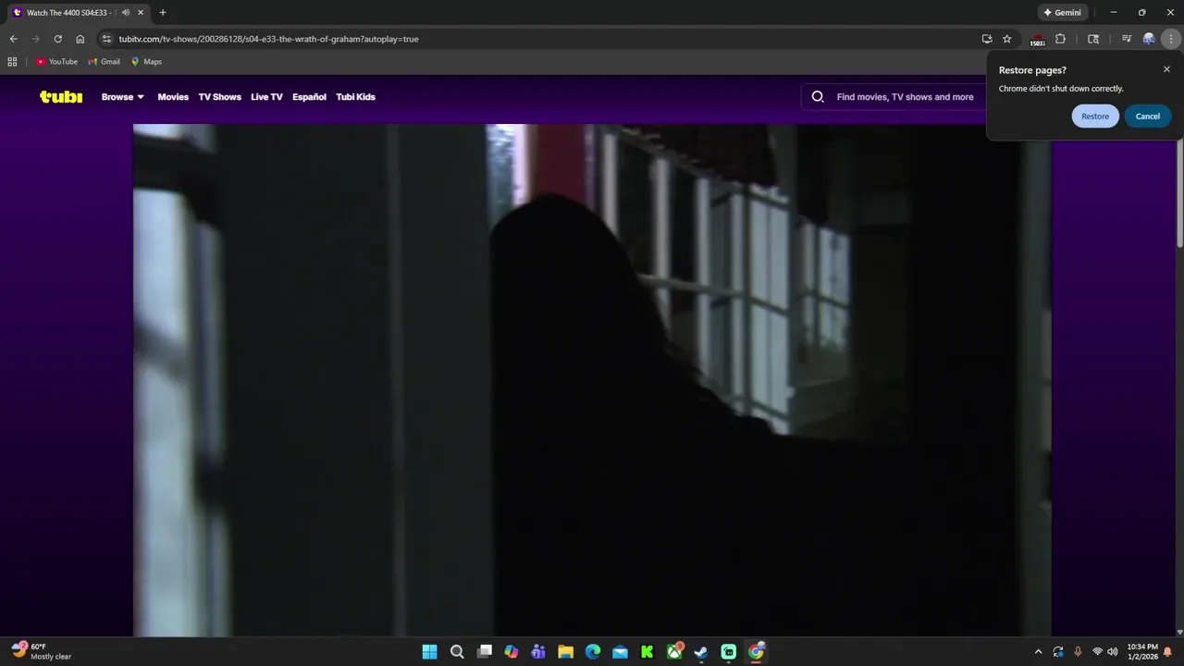Open the Gmail bookmark
Image resolution: width=1184 pixels, height=666 pixels.
tap(104, 62)
